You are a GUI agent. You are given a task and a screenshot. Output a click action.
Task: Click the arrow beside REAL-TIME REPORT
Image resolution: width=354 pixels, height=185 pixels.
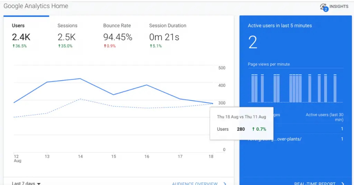343,184
